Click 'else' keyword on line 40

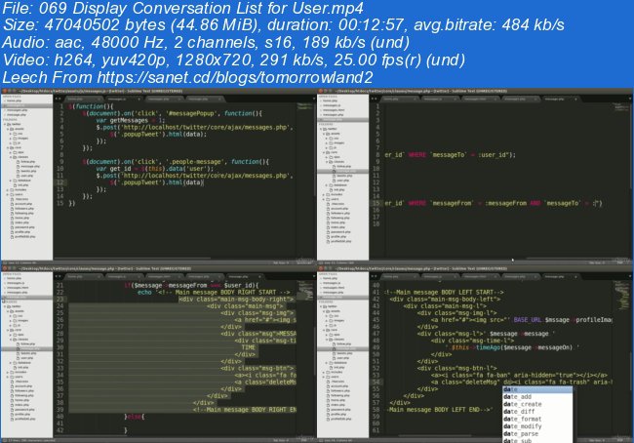coord(135,417)
